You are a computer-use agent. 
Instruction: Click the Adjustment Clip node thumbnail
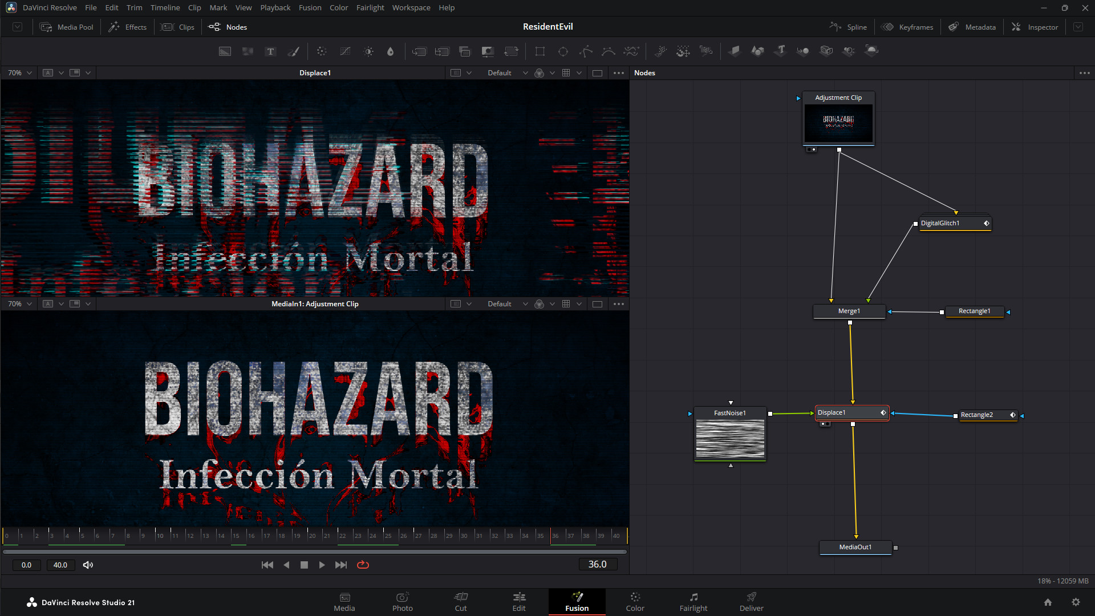tap(838, 123)
